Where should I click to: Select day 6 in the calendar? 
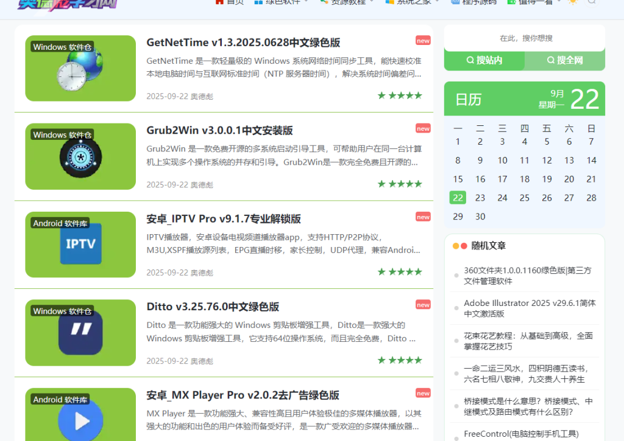[569, 142]
